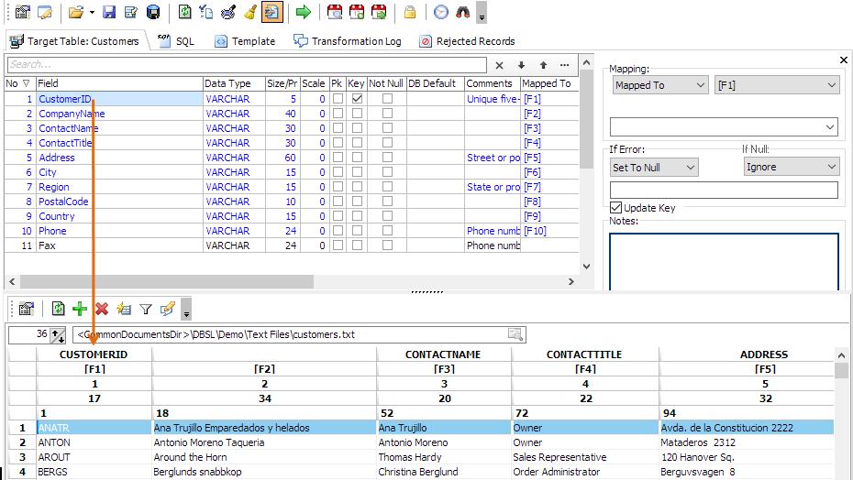Switch to the Transformation Log tab
This screenshot has height=480, width=853.
[x=348, y=41]
